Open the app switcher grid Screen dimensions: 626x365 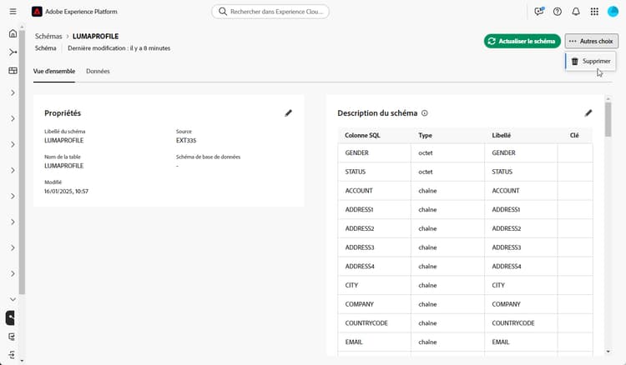(594, 12)
